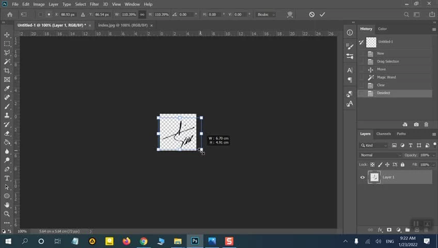Select the Magic Wand history state
The height and width of the screenshot is (248, 438).
386,77
